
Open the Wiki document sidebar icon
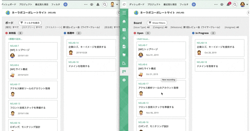point(124,46)
